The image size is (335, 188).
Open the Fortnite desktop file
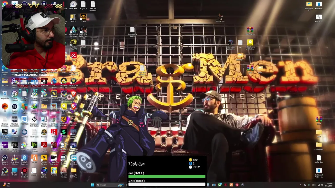[34, 172]
